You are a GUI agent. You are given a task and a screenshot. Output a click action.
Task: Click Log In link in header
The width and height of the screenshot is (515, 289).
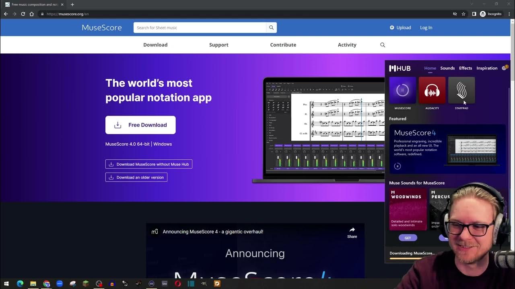pyautogui.click(x=426, y=28)
